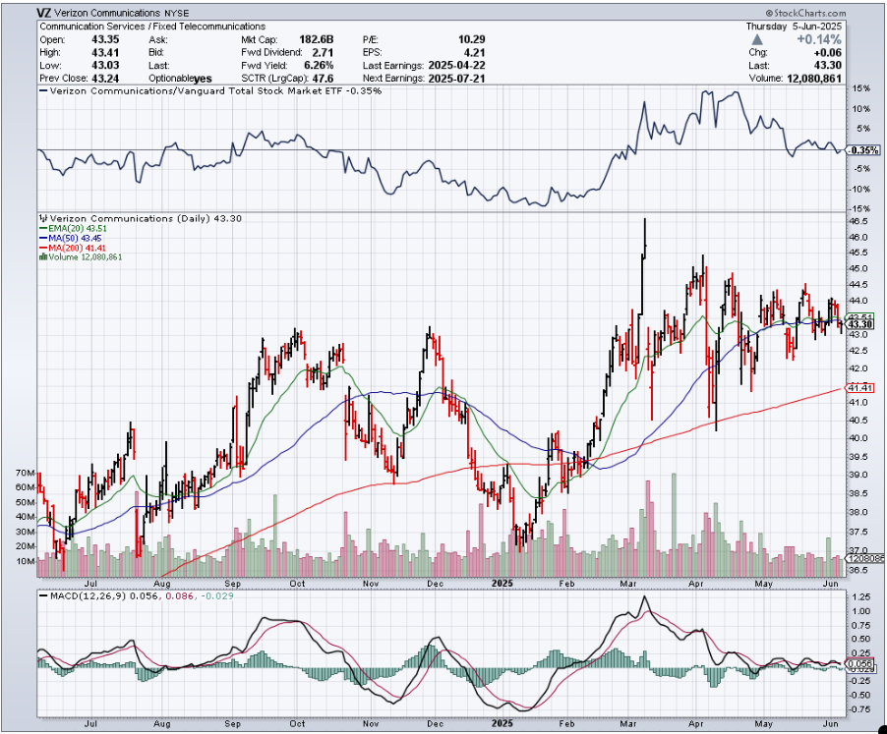887x734 pixels.
Task: Click the MACD histogram value -0.029
Action: [215, 596]
